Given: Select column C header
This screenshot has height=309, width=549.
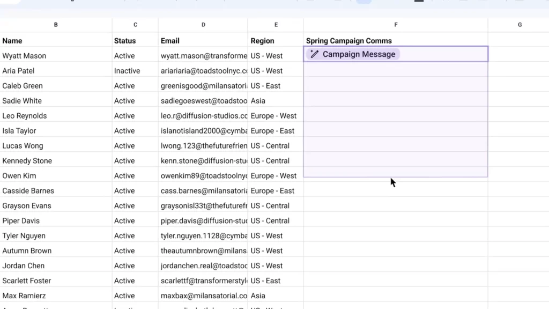Looking at the screenshot, I should (x=135, y=25).
